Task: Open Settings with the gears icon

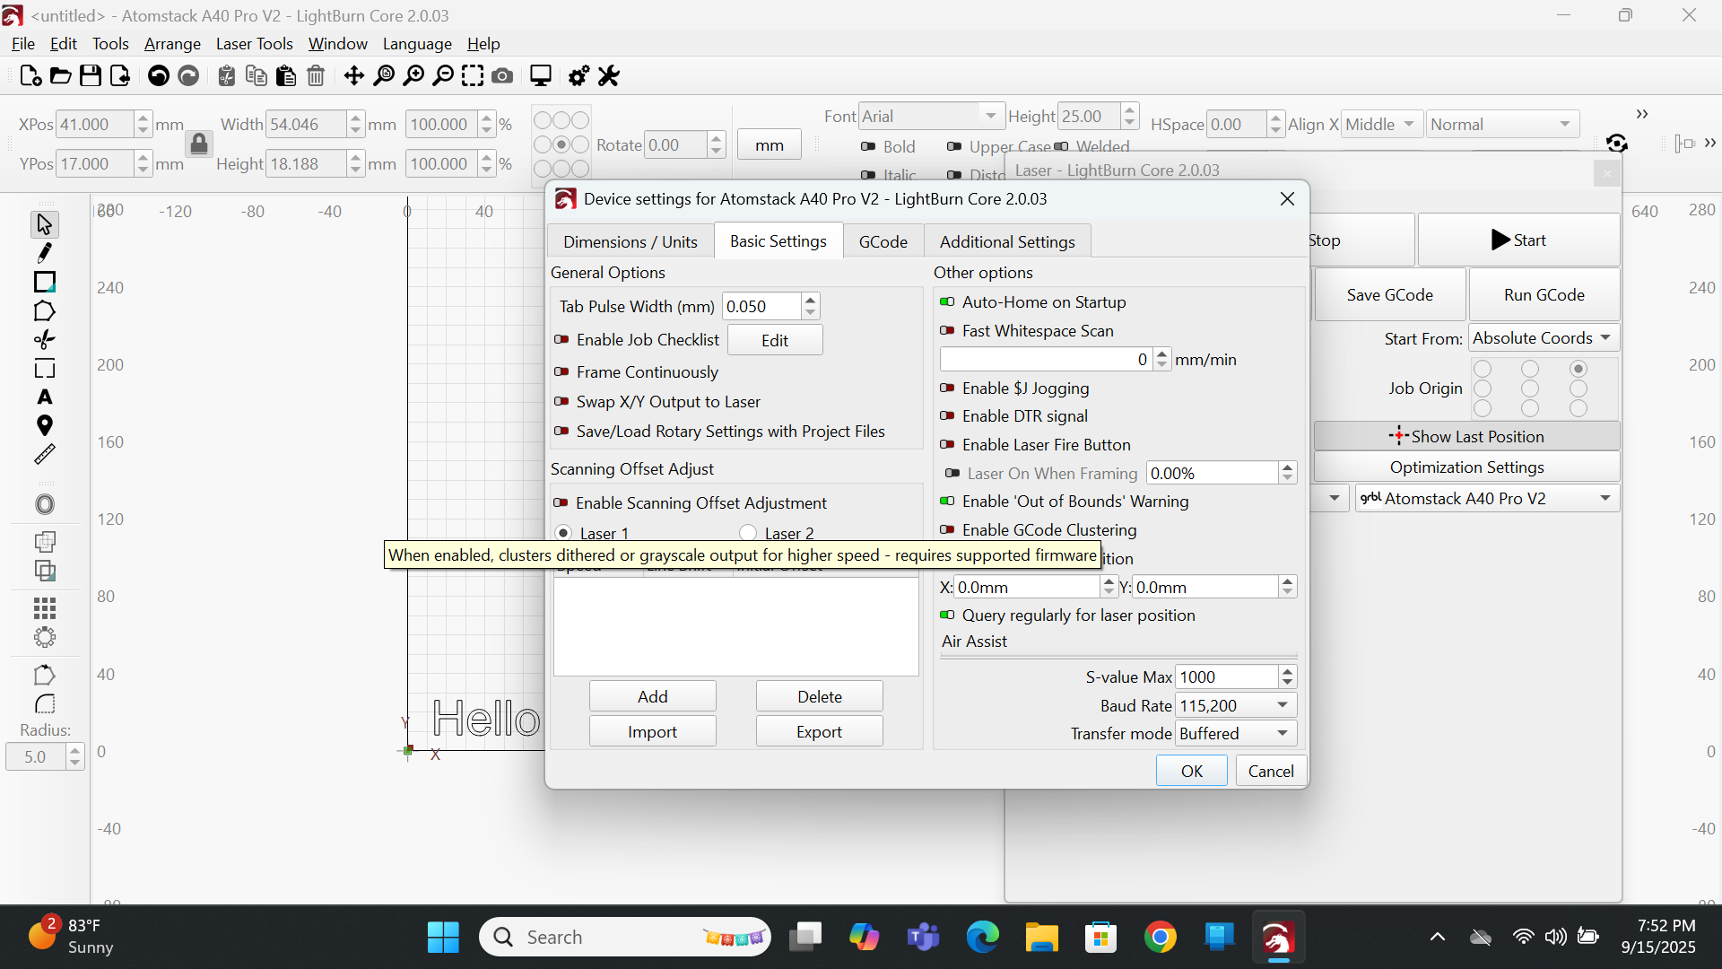Action: (579, 76)
